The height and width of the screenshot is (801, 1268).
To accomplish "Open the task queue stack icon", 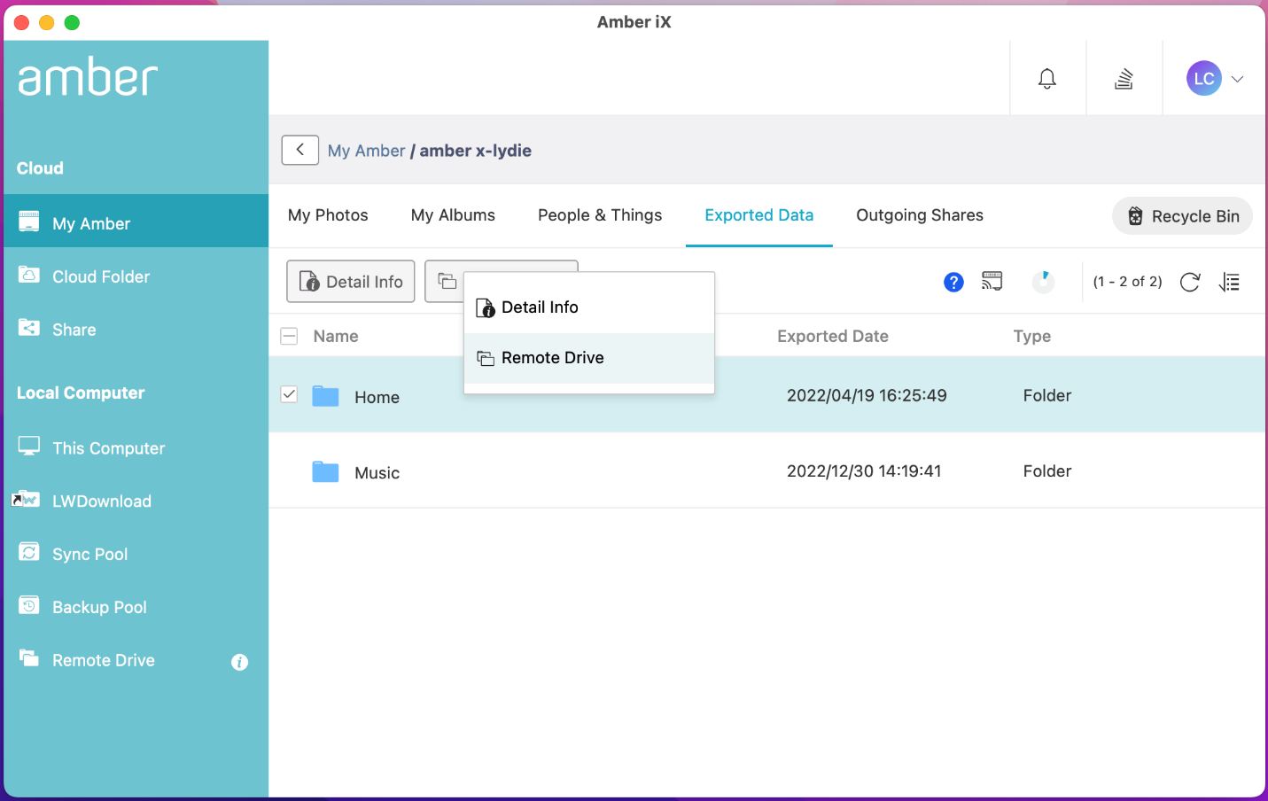I will pos(1124,79).
